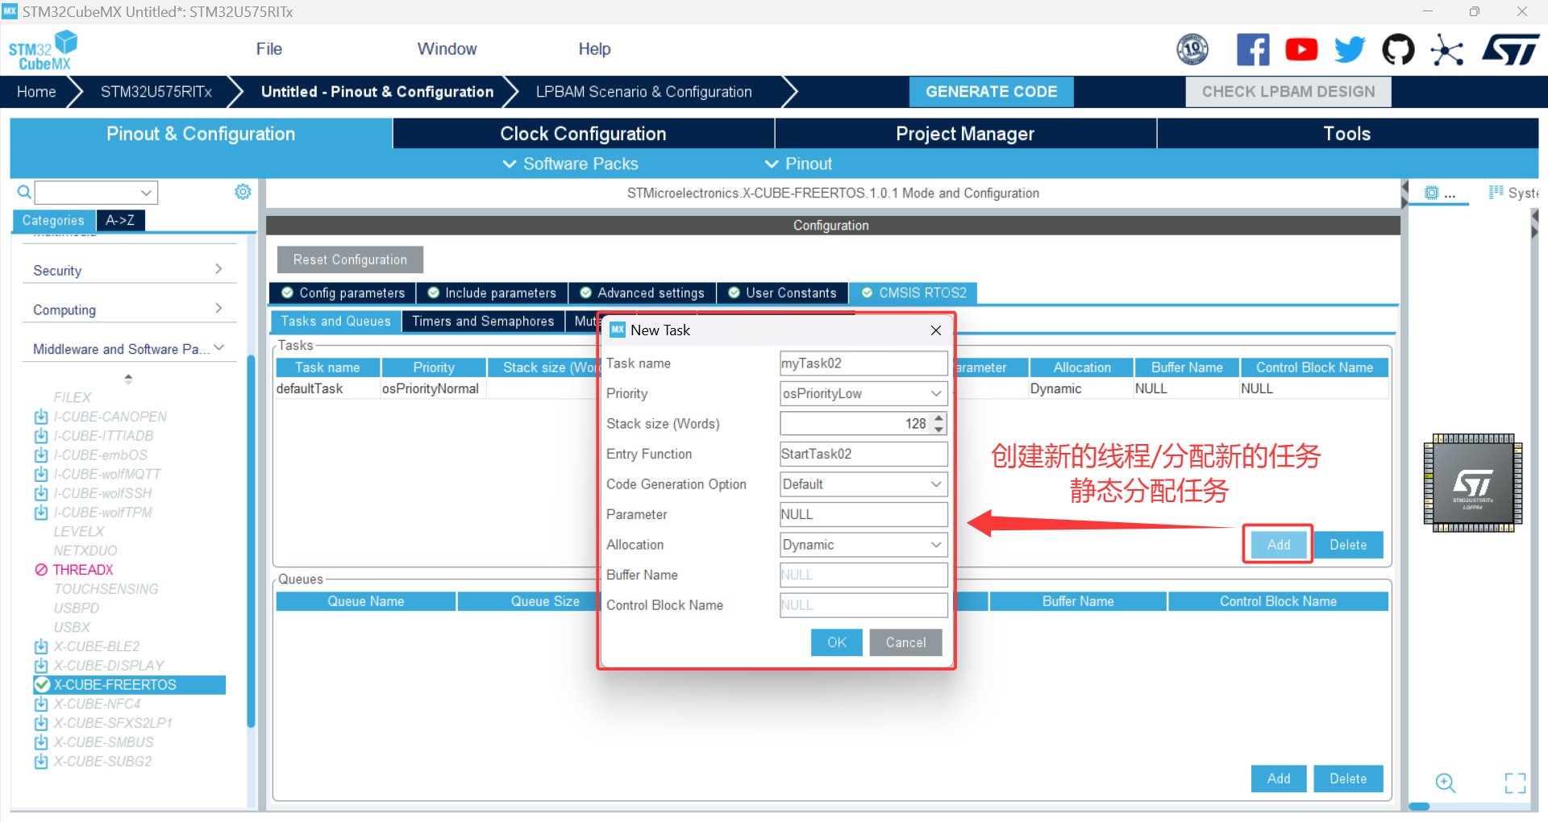Image resolution: width=1548 pixels, height=822 pixels.
Task: Click the Parameter input field
Action: [863, 514]
